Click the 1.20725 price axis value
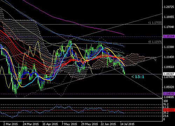 169,7
